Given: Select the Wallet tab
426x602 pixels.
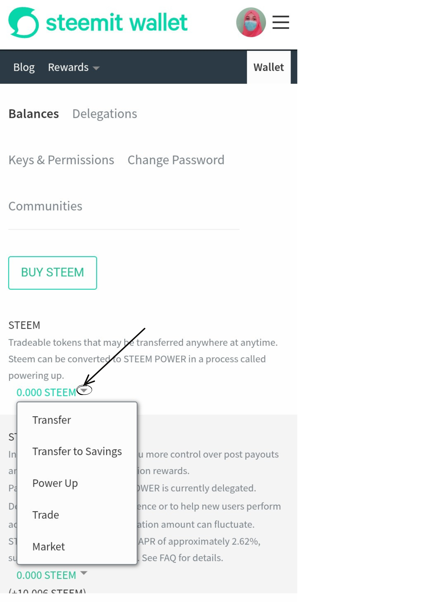Looking at the screenshot, I should click(268, 67).
